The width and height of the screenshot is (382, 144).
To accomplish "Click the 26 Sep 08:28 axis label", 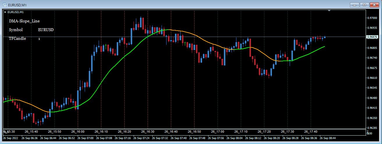I will [x=290, y=138].
